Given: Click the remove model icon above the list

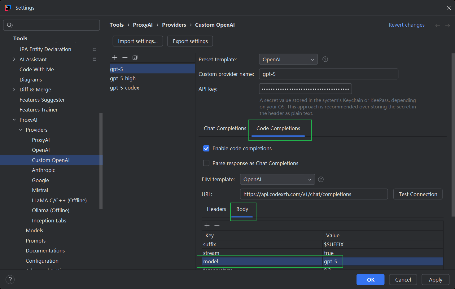Looking at the screenshot, I should (x=125, y=57).
